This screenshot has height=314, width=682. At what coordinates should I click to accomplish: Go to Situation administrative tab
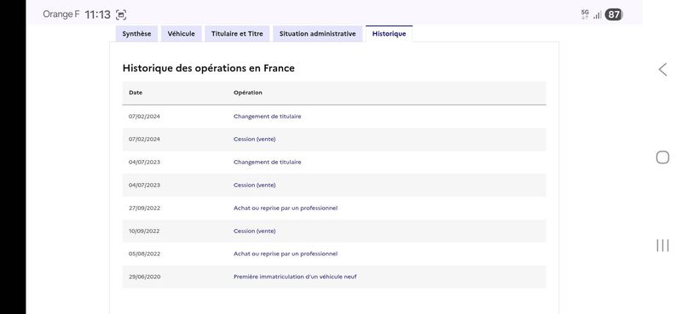click(x=317, y=33)
